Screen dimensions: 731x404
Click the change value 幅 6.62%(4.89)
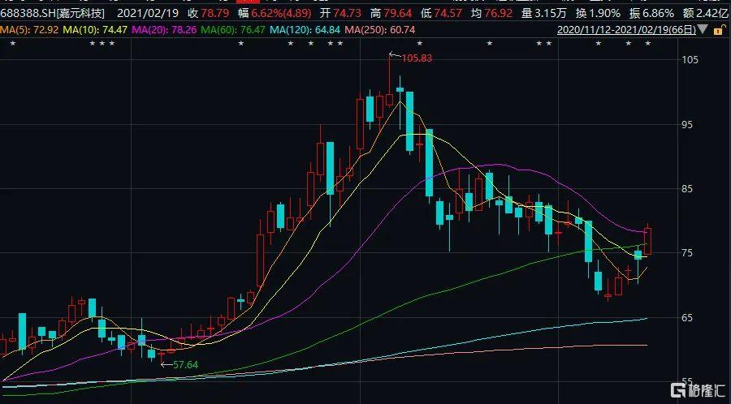[x=276, y=13]
